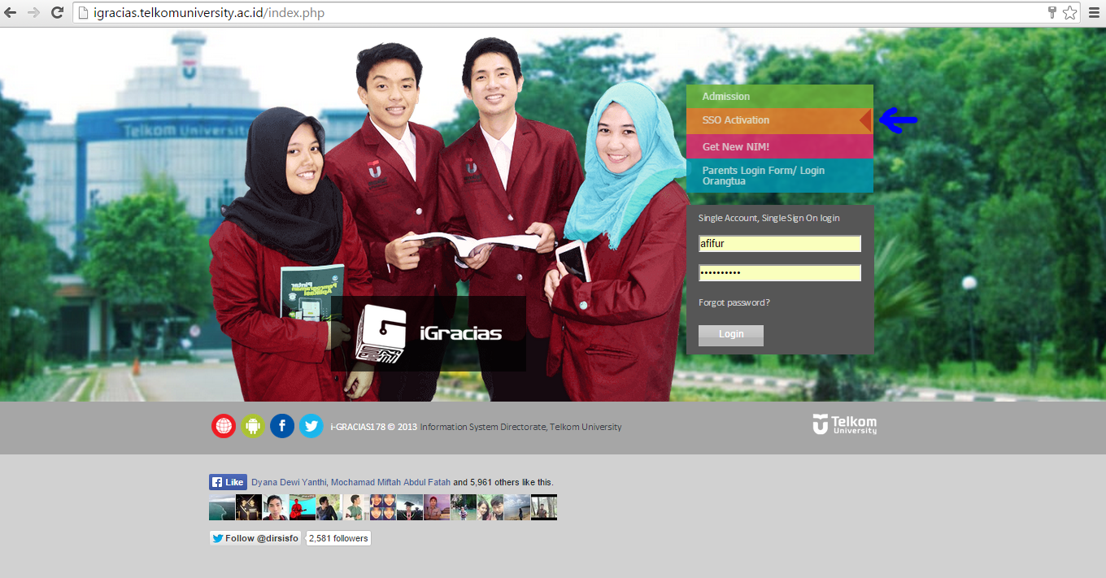This screenshot has width=1106, height=578.
Task: Reload the page with refresh icon
Action: [58, 13]
